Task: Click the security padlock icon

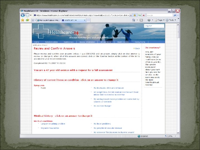Action: coord(134,15)
